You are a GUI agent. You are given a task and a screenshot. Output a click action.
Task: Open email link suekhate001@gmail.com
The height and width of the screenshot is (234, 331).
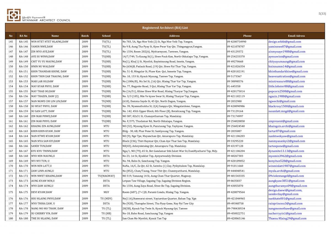click(x=285, y=198)
